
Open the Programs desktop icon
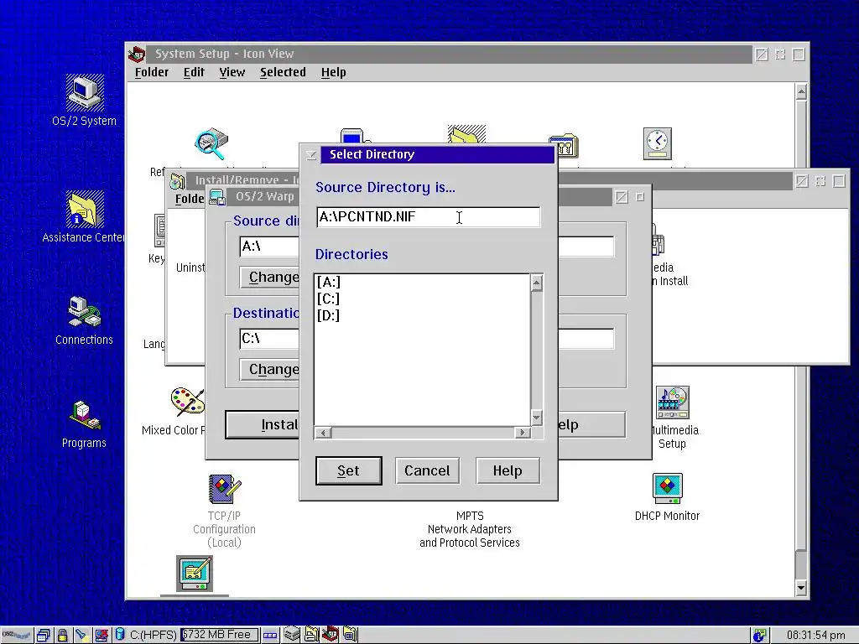coord(85,415)
